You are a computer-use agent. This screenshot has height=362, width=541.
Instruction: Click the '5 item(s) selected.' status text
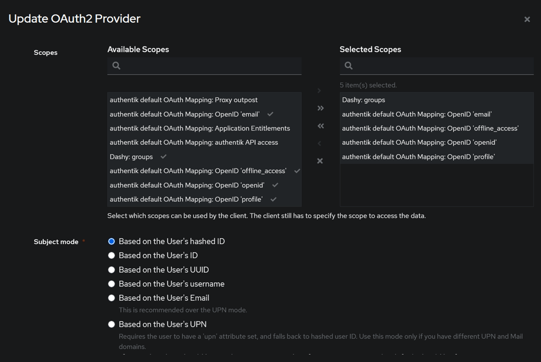pyautogui.click(x=368, y=85)
